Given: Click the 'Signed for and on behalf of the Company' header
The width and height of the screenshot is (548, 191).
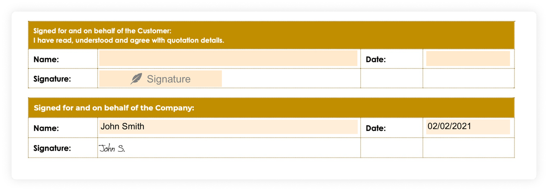Looking at the screenshot, I should click(114, 108).
